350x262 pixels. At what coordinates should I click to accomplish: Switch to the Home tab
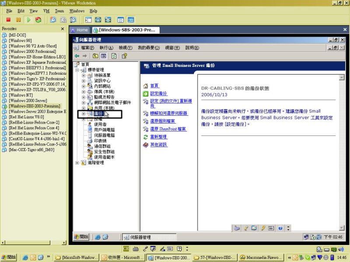(80, 30)
